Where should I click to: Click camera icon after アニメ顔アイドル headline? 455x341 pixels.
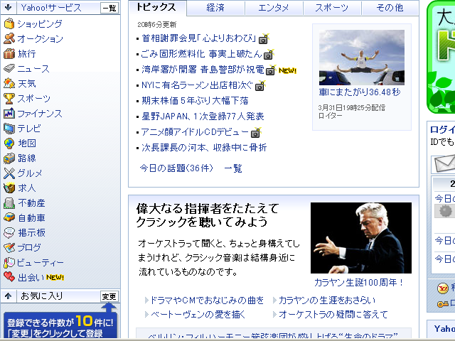click(x=256, y=133)
